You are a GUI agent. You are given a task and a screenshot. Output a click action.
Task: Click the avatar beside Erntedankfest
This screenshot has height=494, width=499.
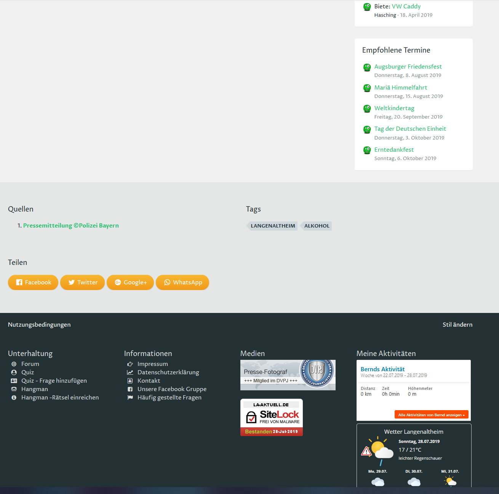point(367,150)
